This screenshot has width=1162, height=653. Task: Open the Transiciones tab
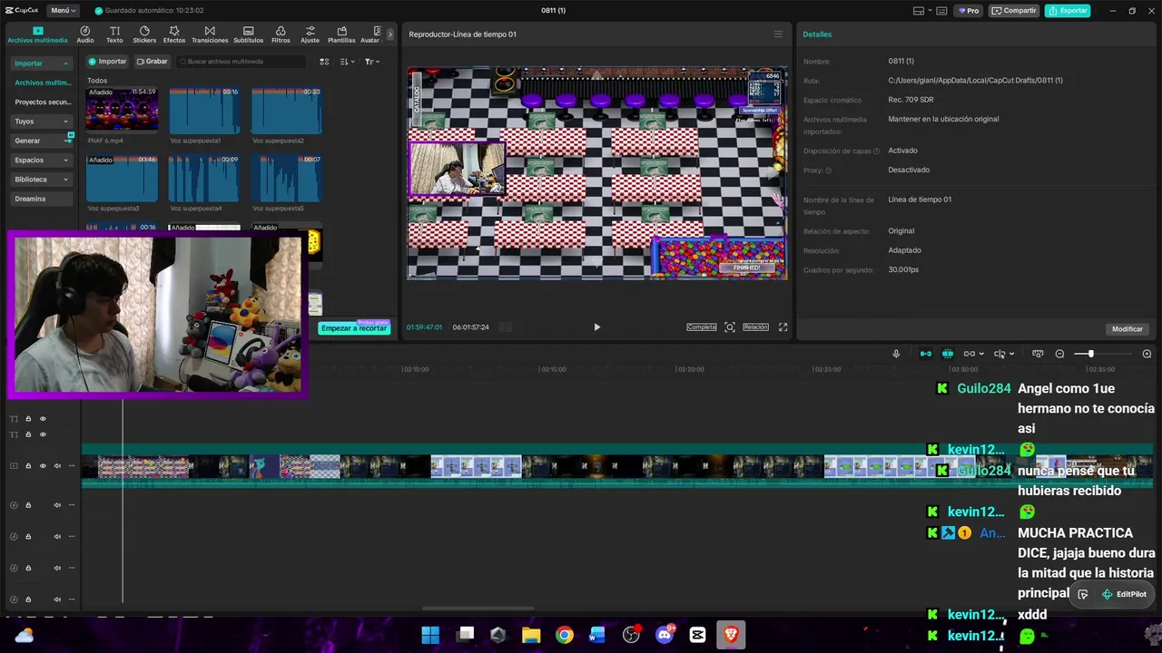(x=210, y=34)
